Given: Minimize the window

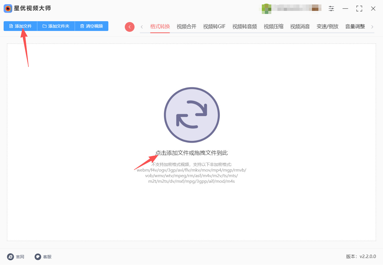Looking at the screenshot, I should (345, 9).
